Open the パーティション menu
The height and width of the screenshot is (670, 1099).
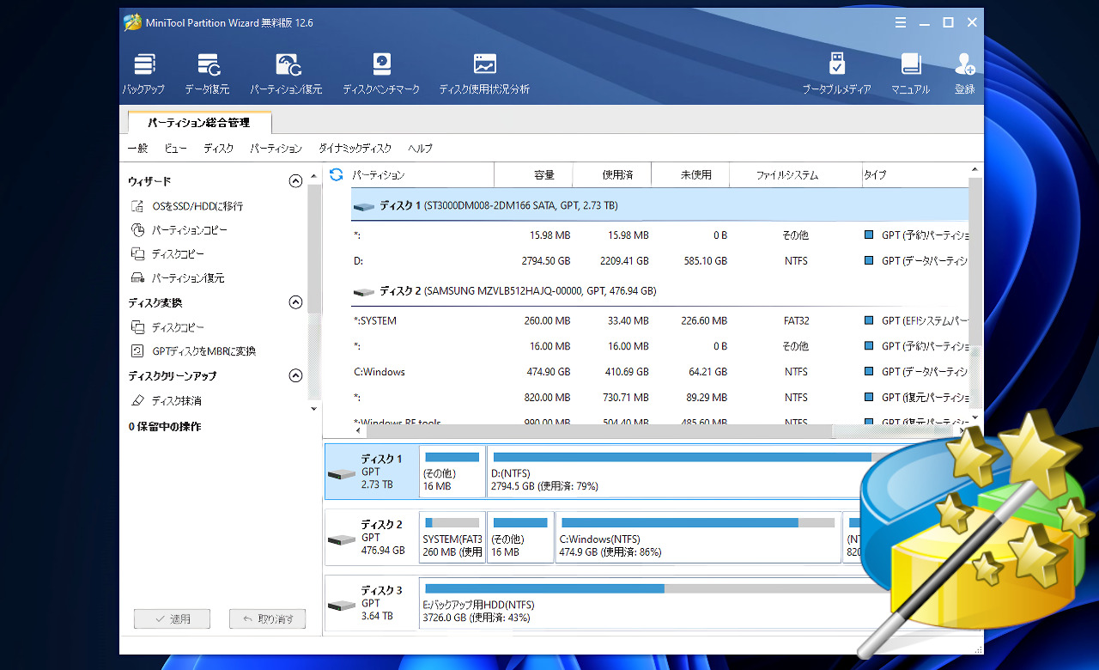[276, 149]
